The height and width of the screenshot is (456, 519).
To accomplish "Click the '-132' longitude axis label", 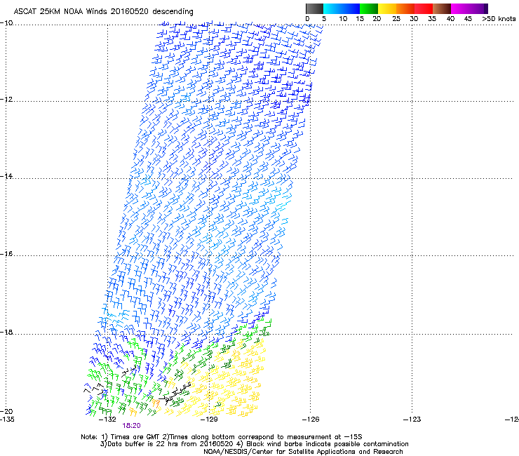I will point(107,420).
